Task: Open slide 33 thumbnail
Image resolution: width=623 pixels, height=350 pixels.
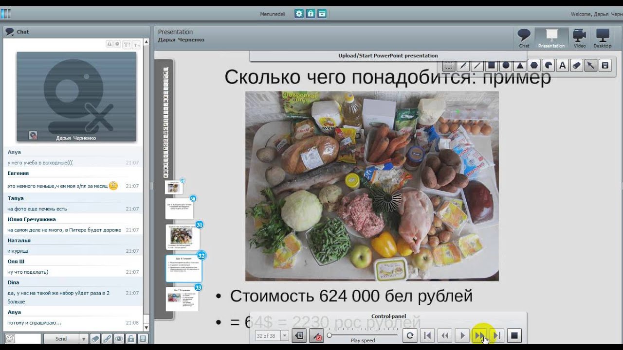Action: click(182, 298)
